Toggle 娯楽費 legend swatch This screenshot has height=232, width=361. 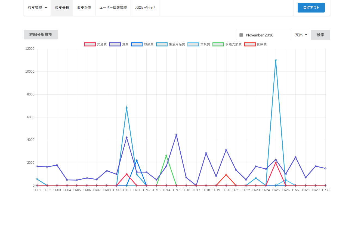137,44
